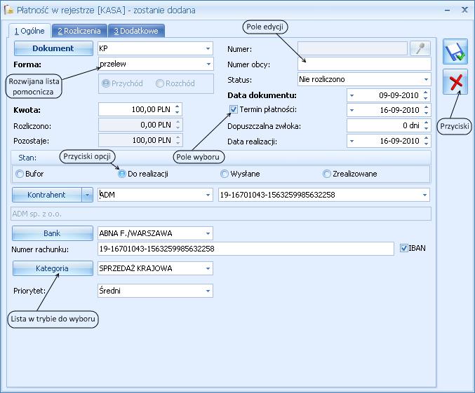The image size is (475, 393).
Task: Click the disabled Numer field
Action: [352, 48]
